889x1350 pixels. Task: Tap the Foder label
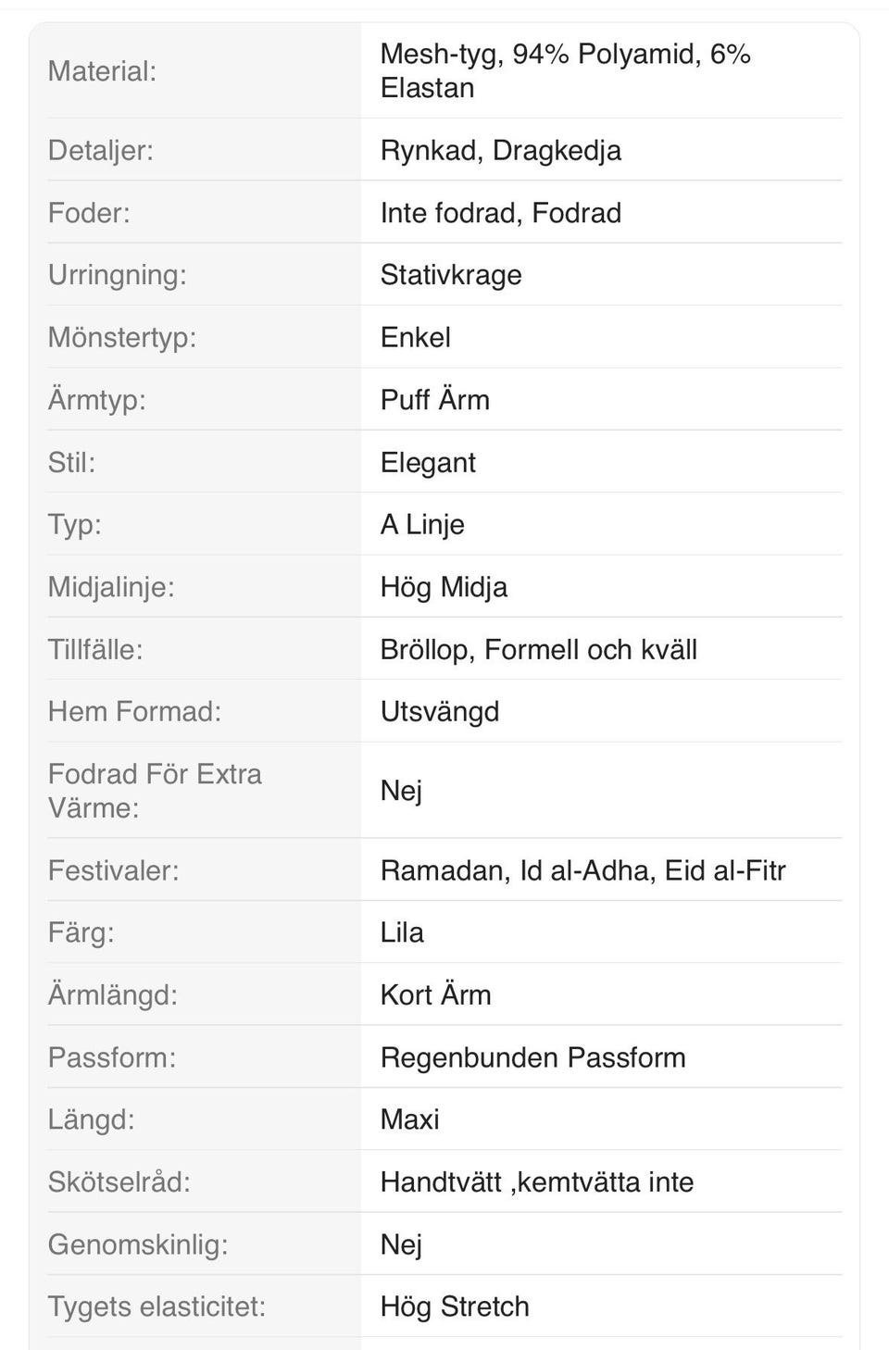point(89,213)
